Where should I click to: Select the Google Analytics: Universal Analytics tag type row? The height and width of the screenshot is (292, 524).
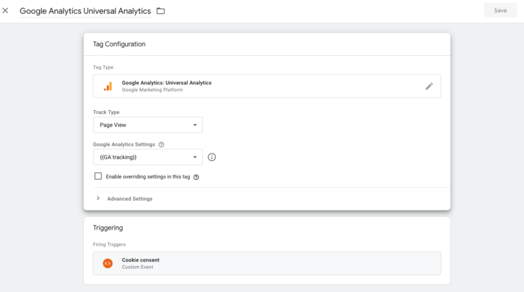(x=267, y=86)
